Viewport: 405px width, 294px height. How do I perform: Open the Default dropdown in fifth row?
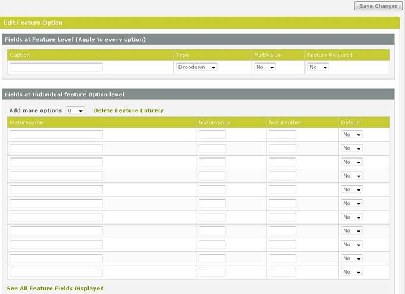pos(351,189)
